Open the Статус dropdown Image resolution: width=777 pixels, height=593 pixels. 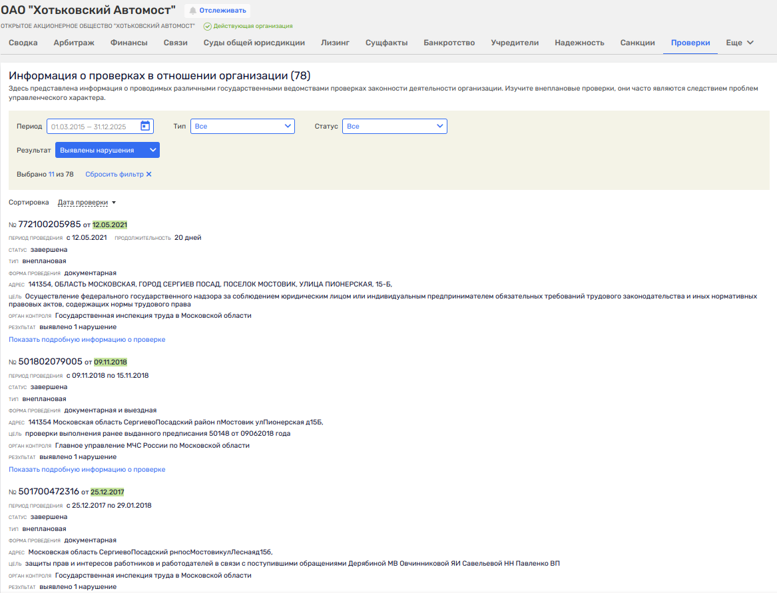[x=394, y=126]
